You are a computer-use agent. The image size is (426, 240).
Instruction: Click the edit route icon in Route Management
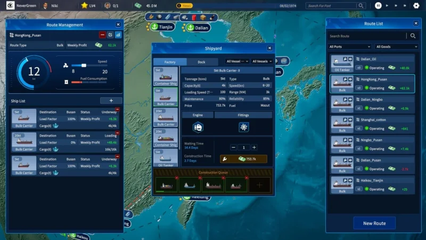pos(110,35)
